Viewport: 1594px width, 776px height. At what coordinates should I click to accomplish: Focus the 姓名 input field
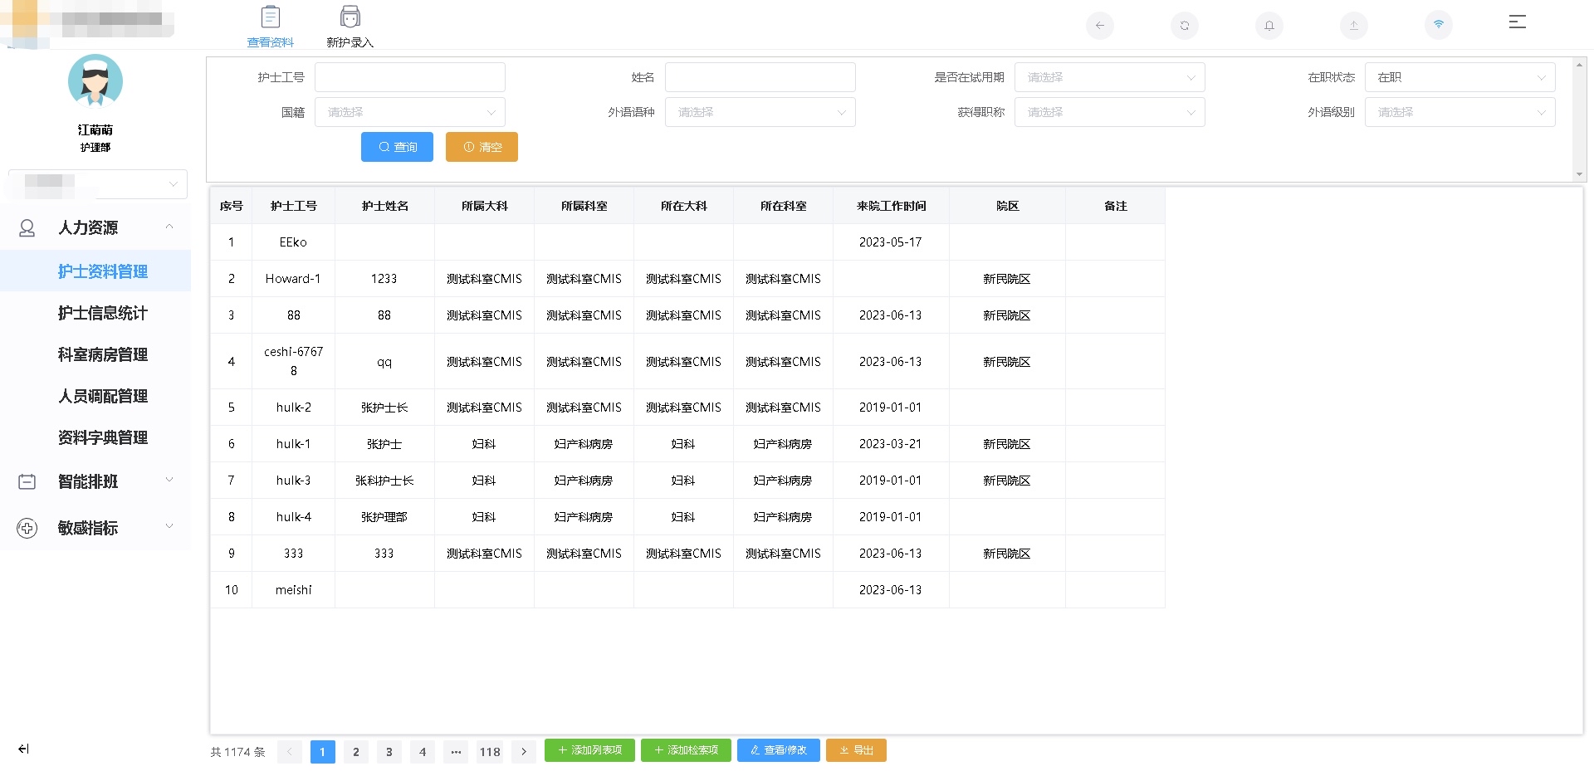click(760, 77)
